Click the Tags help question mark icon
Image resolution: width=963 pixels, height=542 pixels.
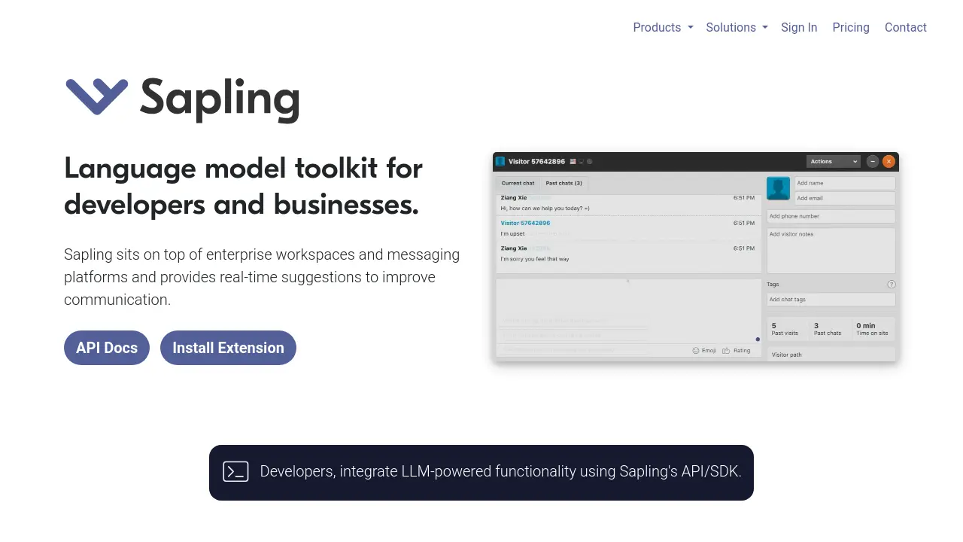pos(892,285)
